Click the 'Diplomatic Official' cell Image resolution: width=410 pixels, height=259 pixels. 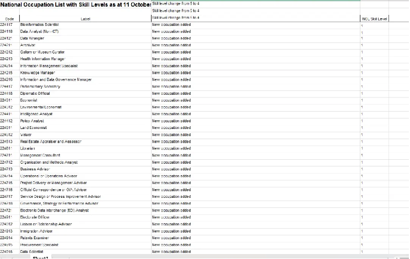point(35,94)
